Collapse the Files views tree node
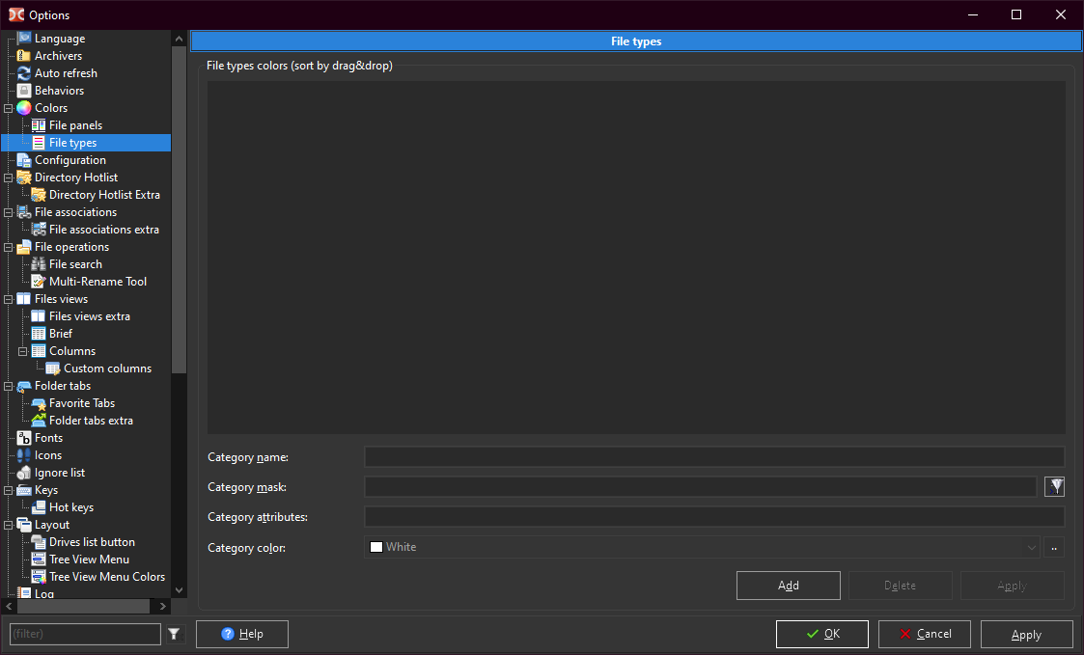 pos(9,299)
